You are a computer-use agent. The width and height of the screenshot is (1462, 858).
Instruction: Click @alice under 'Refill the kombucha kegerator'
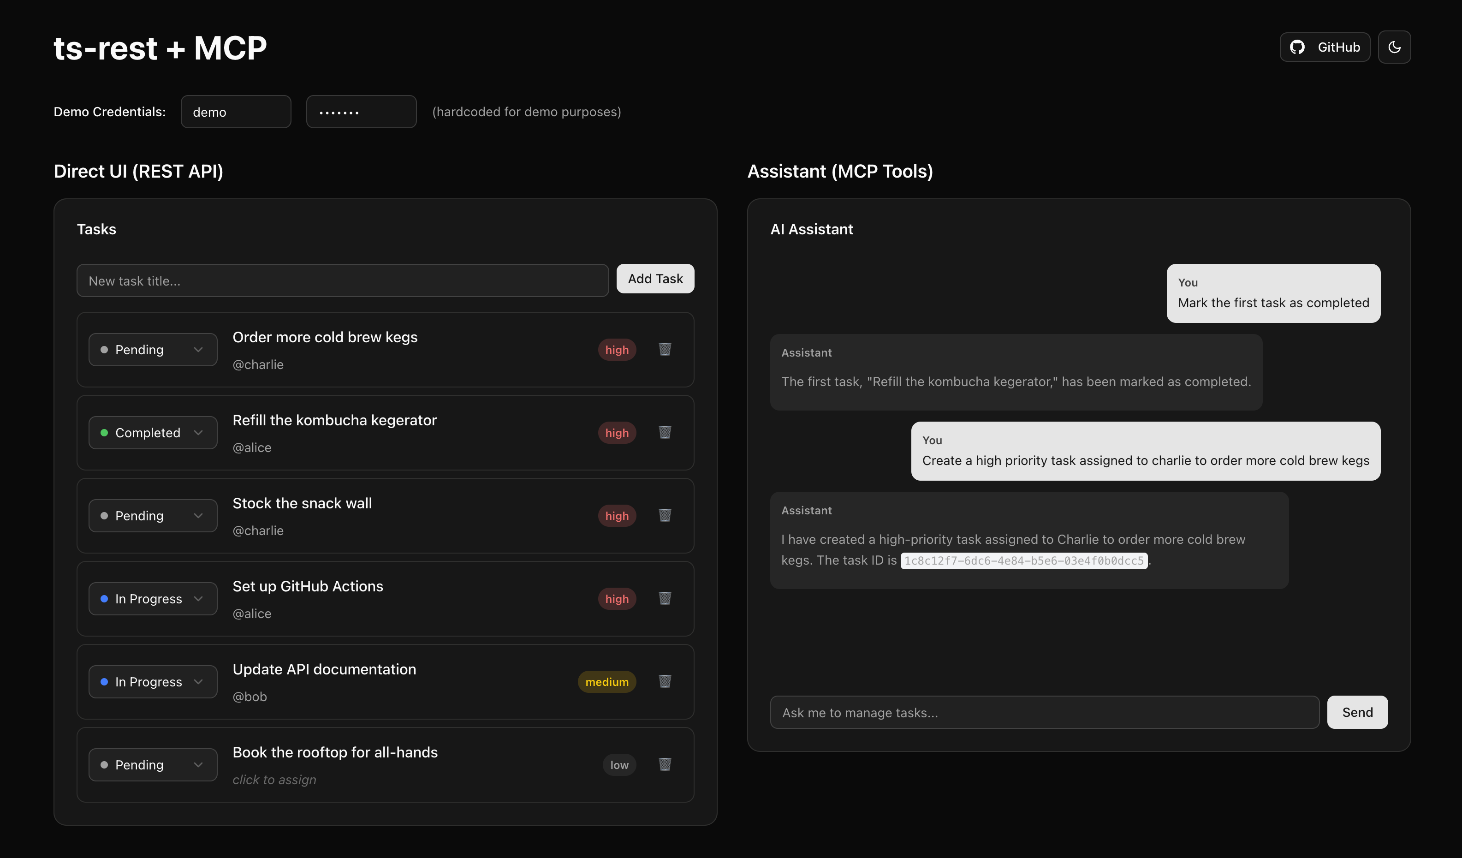252,447
